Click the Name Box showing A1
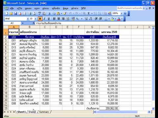Screen dimensions: 158x118 coord(12,23)
